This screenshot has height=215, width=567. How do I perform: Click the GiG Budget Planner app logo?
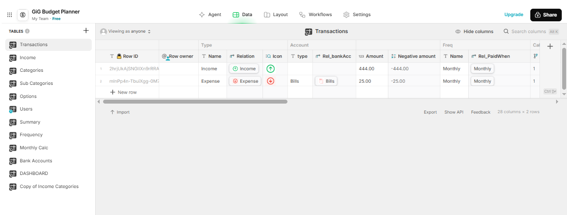[23, 15]
